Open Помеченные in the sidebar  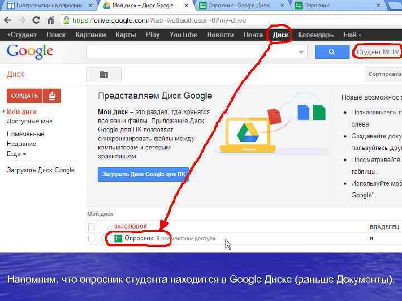25,134
